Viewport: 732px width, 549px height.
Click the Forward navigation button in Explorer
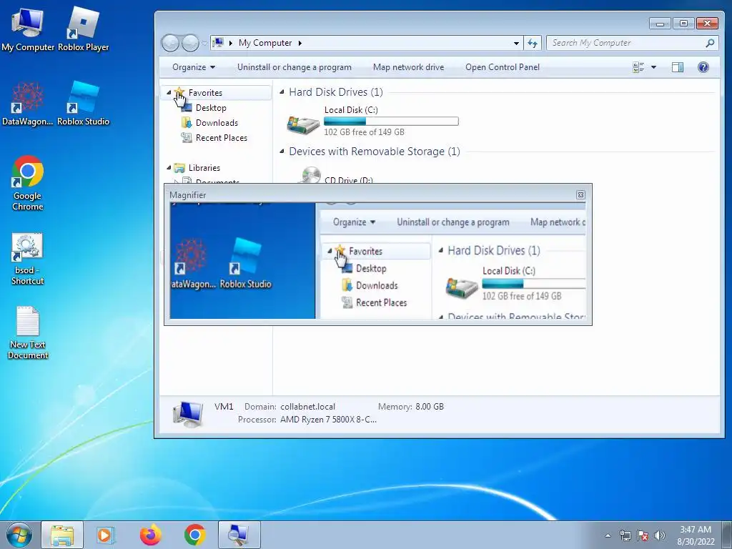click(x=190, y=44)
